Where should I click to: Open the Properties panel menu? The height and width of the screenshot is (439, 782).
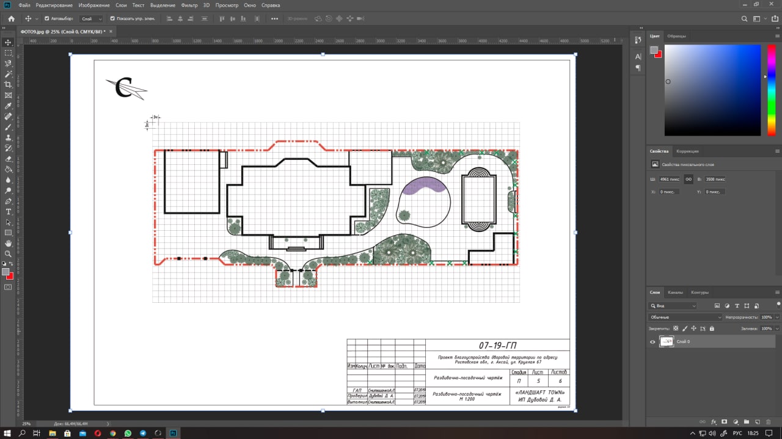coord(777,151)
